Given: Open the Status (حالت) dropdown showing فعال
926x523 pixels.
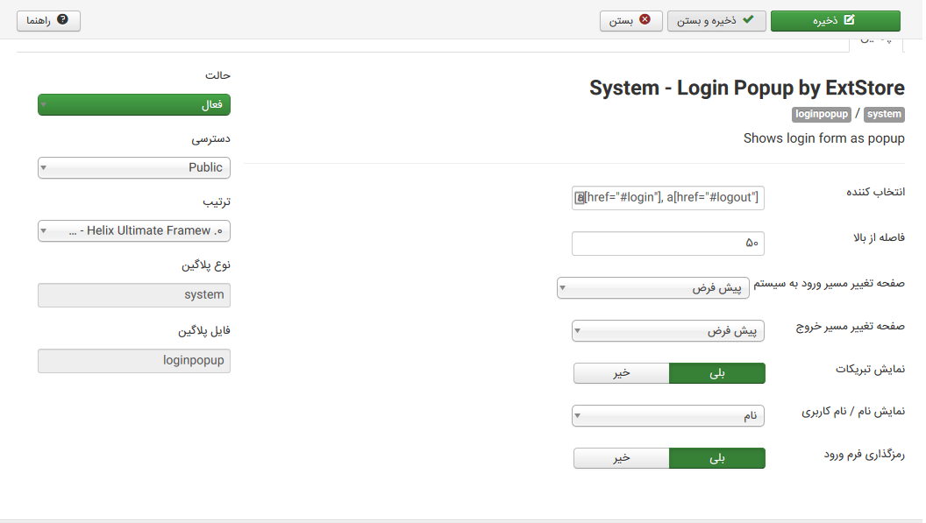Looking at the screenshot, I should [x=133, y=104].
